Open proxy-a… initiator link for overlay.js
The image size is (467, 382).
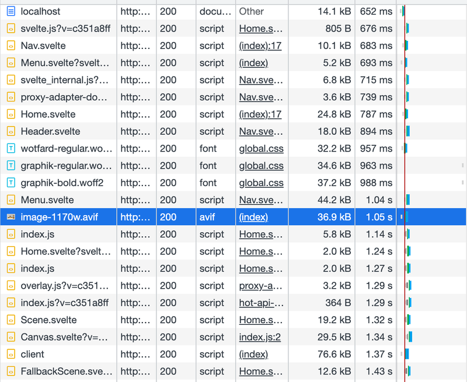261,286
